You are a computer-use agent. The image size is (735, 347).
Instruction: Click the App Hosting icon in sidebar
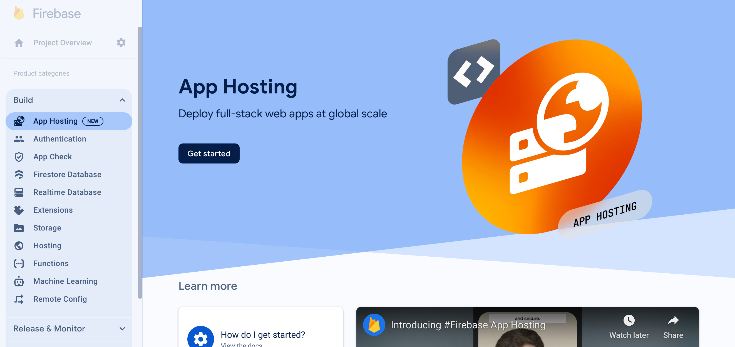click(20, 121)
